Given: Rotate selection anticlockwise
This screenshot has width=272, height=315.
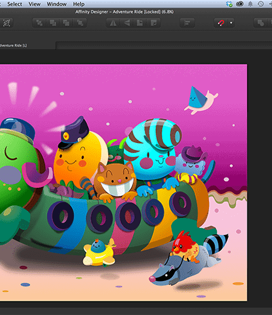Looking at the screenshot, I should pyautogui.click(x=140, y=23).
